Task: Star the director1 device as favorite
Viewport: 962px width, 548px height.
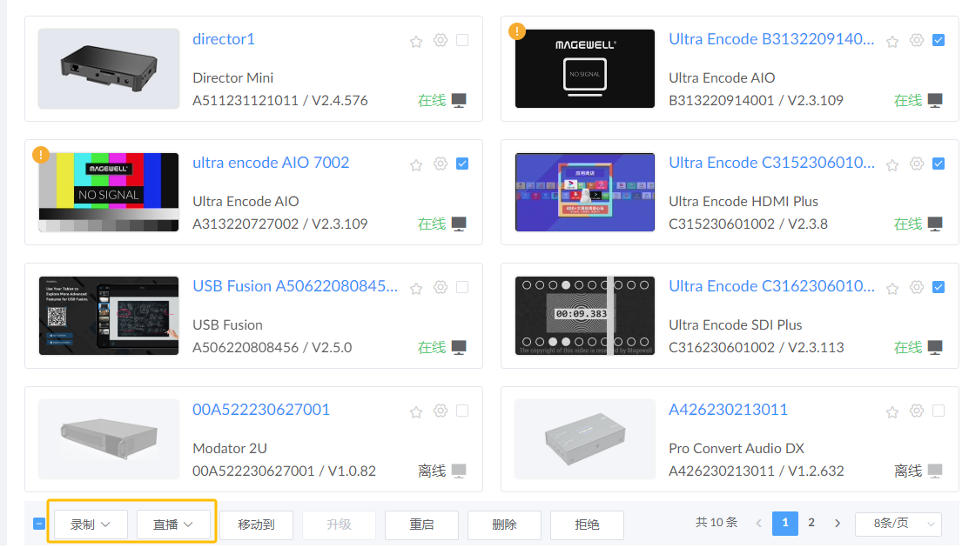Action: pyautogui.click(x=416, y=41)
